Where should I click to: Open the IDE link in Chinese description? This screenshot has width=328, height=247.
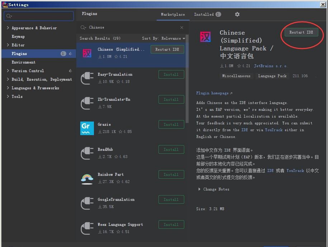[x=270, y=171]
